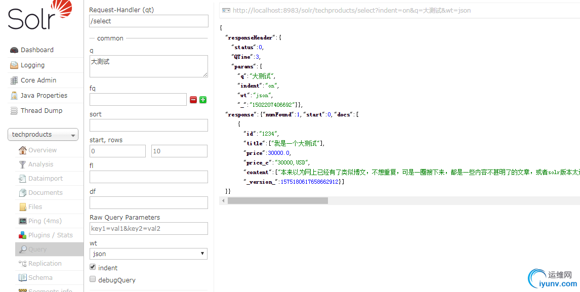View Java Properties
The width and height of the screenshot is (580, 292).
click(44, 96)
